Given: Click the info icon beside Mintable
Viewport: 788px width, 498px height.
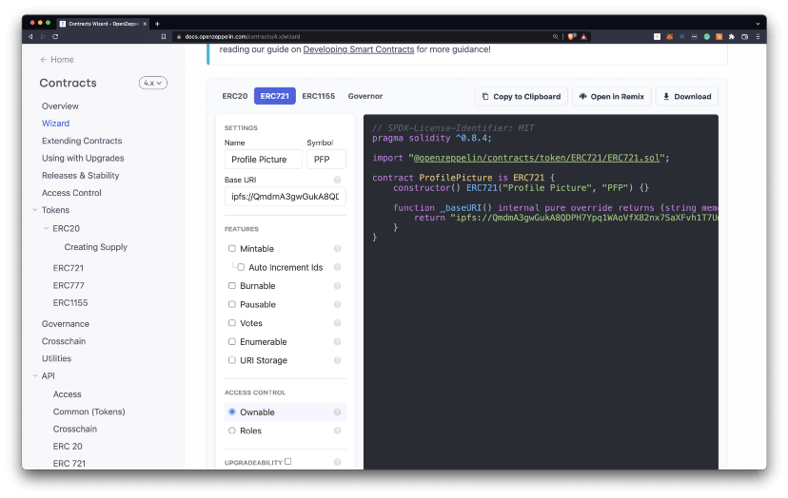Looking at the screenshot, I should (337, 249).
